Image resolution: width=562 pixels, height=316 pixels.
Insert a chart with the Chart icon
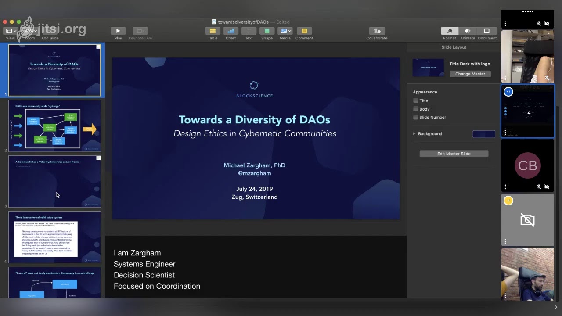tap(231, 31)
